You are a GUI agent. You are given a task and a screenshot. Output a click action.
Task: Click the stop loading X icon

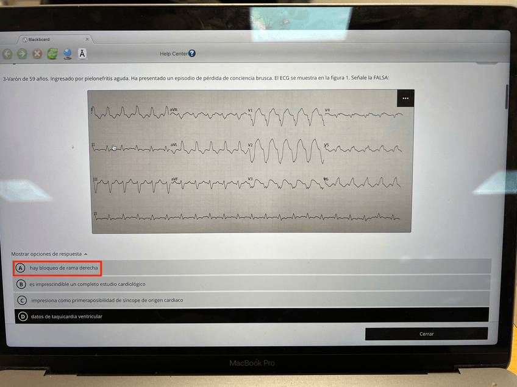[x=37, y=54]
